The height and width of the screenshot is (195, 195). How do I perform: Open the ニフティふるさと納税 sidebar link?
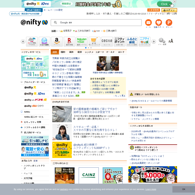(x=34, y=127)
